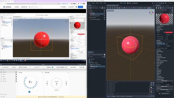
Task: Toggle visibility of DirectionalLight3D node
Action: click(104, 19)
